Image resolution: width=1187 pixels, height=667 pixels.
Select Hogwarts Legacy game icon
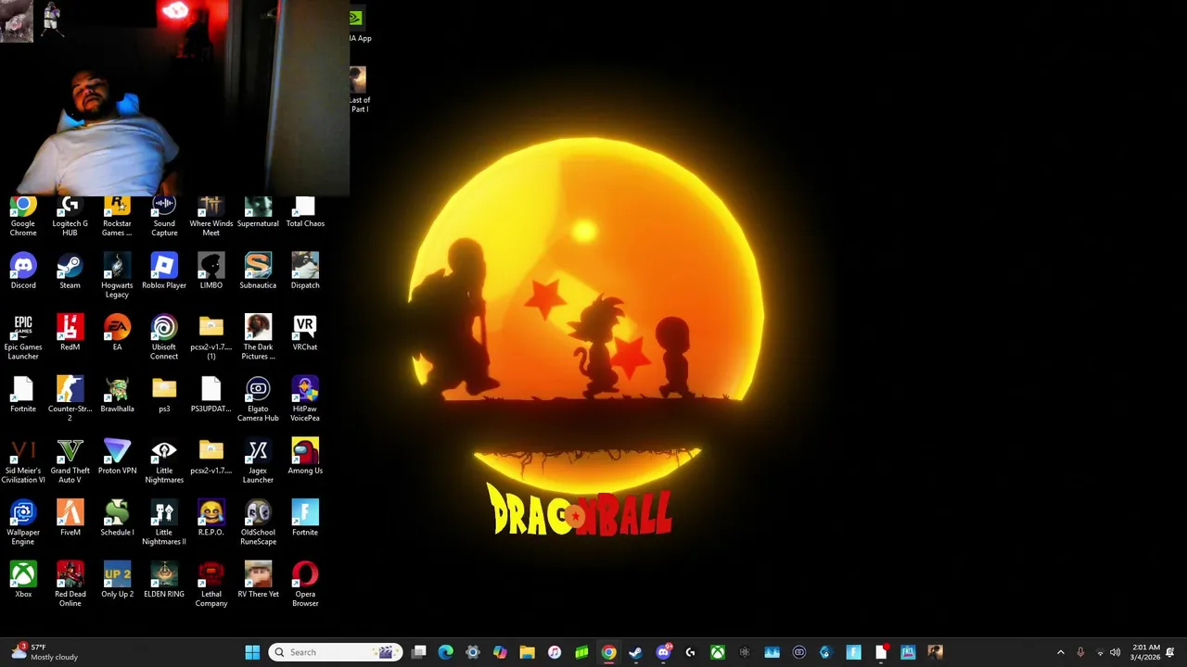(x=117, y=276)
